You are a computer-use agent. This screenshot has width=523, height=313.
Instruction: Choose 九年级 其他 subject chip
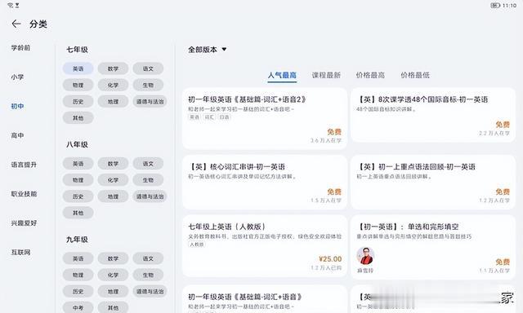[x=113, y=307]
